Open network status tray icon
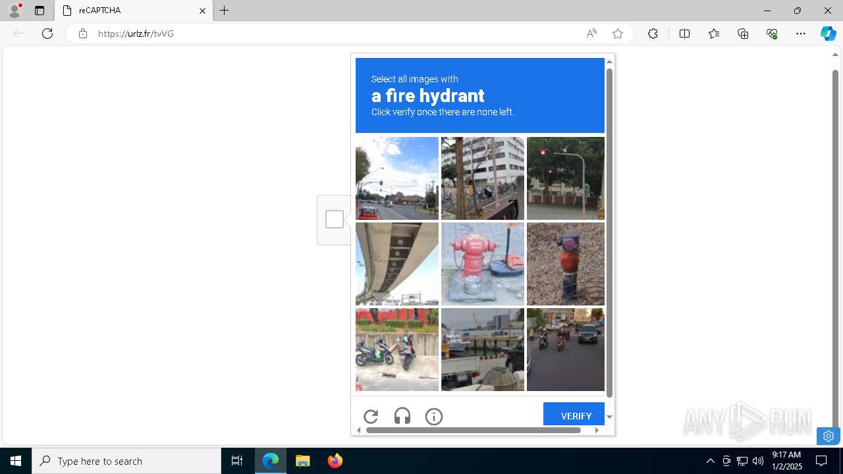843x474 pixels. [x=742, y=461]
